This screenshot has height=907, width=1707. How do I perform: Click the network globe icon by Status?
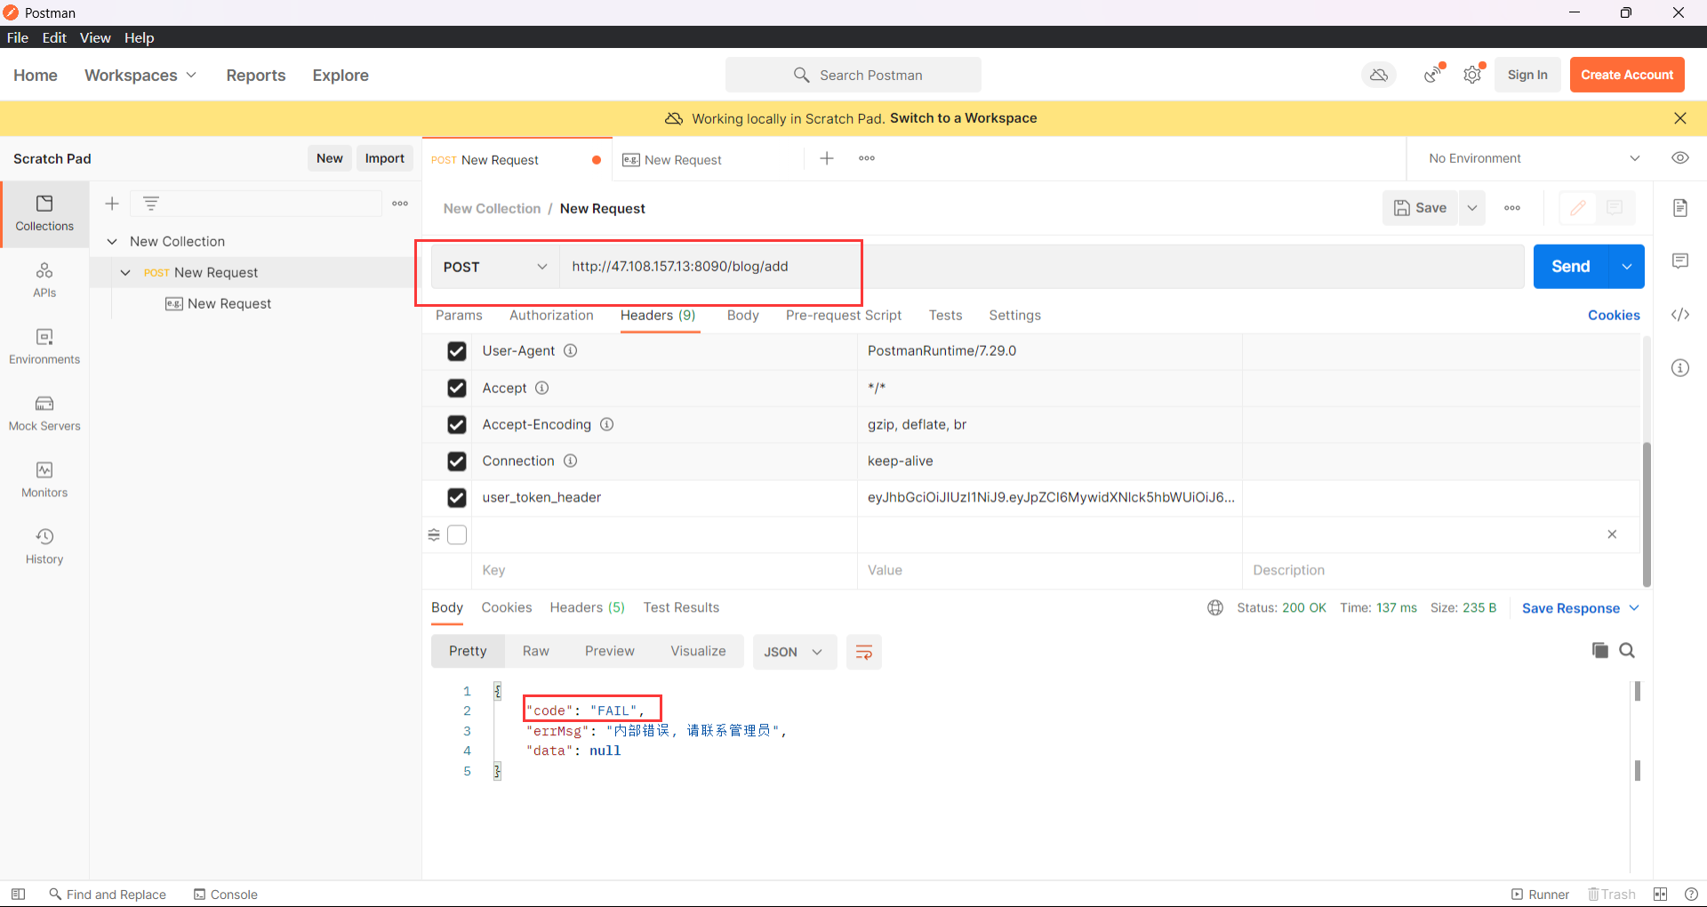(x=1215, y=608)
